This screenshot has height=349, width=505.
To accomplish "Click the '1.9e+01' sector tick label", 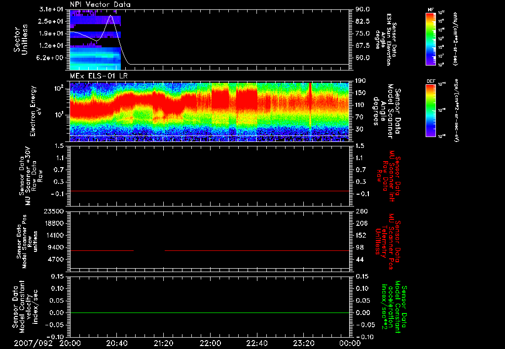I will (x=51, y=34).
